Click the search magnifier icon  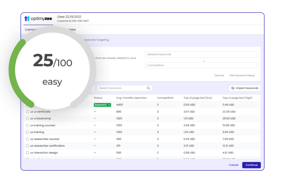coord(148,88)
